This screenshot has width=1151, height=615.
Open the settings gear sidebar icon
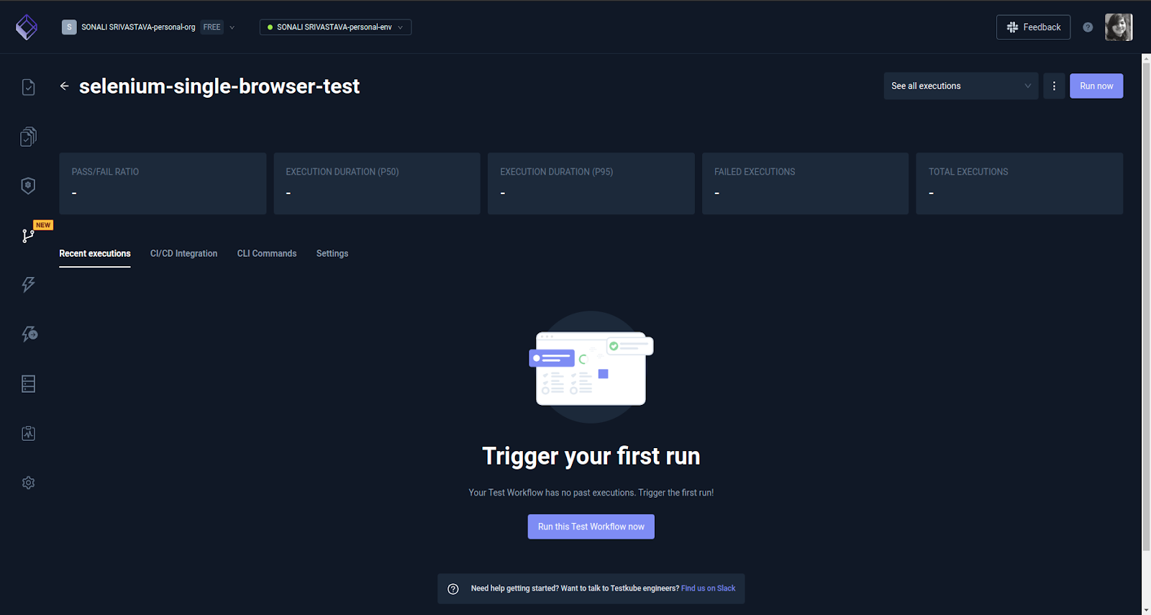coord(28,483)
